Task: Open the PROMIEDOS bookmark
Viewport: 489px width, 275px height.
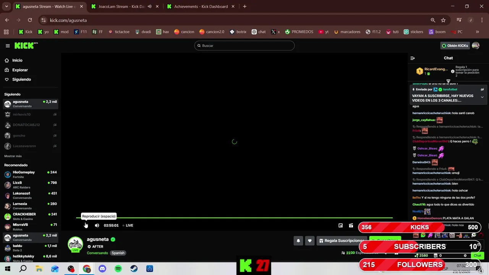Action: [299, 32]
